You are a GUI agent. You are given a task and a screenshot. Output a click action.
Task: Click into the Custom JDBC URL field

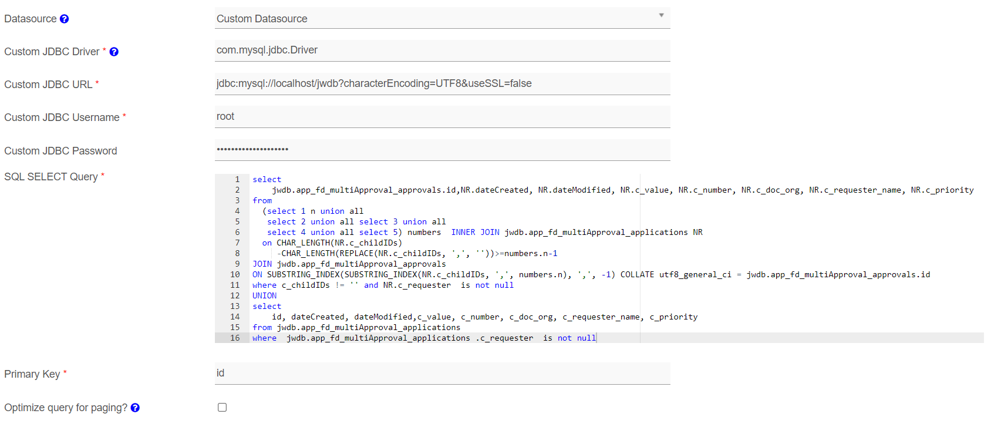coord(442,83)
